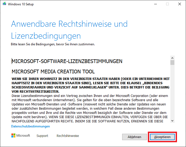Decline the license with Ablehnen
Image resolution: width=186 pixels, height=147 pixels.
(x=134, y=137)
